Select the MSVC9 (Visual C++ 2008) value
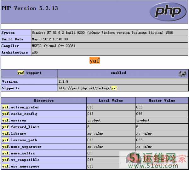This screenshot has width=189, height=170. pyautogui.click(x=109, y=46)
